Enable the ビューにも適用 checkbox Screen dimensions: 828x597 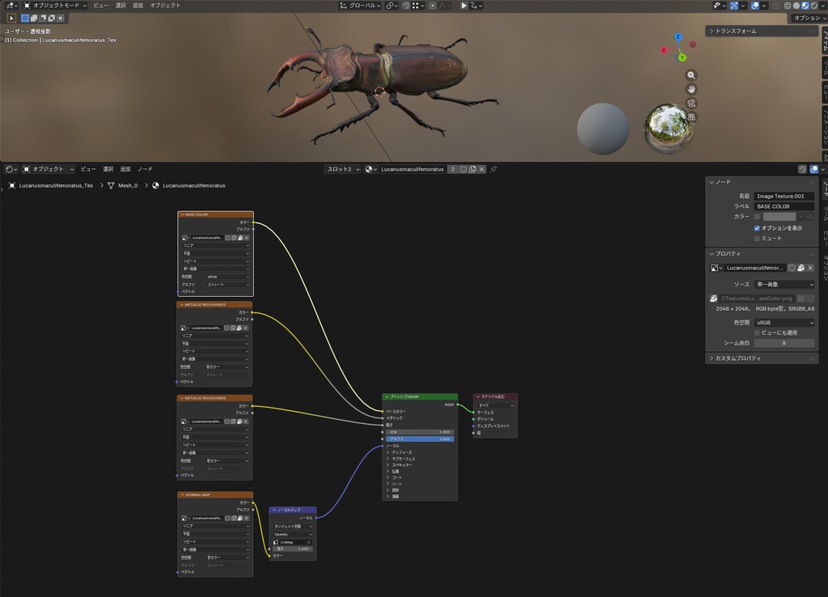click(757, 332)
